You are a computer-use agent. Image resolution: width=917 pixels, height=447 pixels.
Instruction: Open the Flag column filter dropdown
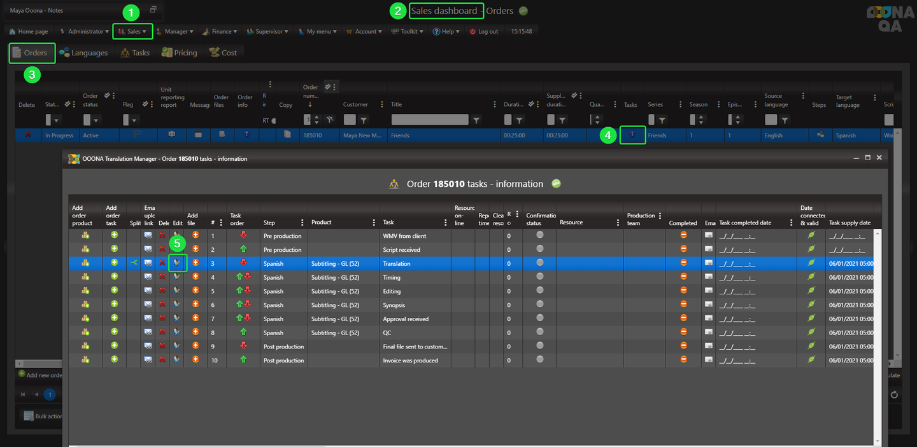point(134,120)
